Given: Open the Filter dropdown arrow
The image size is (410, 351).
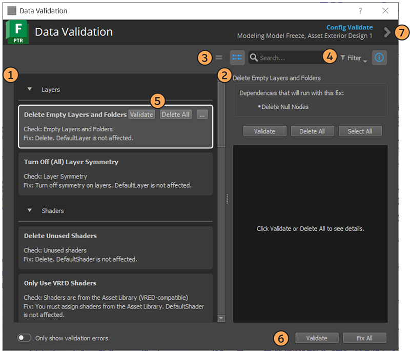Looking at the screenshot, I should point(365,61).
